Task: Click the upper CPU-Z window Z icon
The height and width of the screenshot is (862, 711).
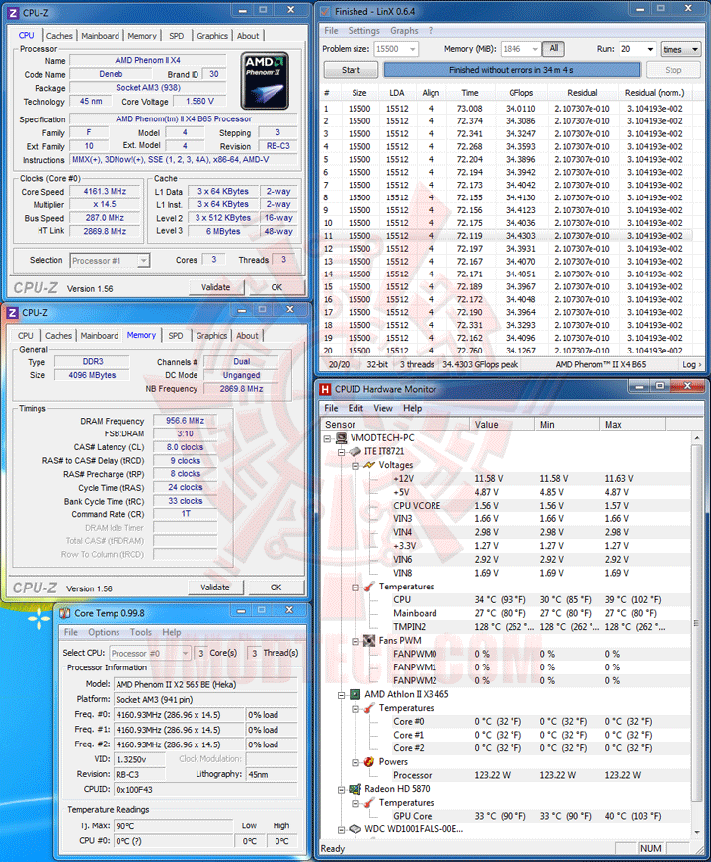Action: pyautogui.click(x=13, y=13)
